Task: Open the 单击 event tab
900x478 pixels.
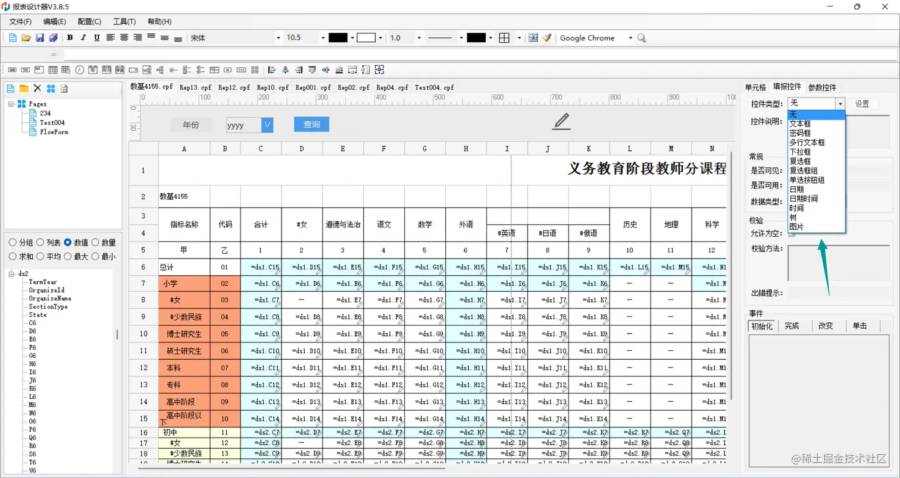Action: [x=860, y=326]
